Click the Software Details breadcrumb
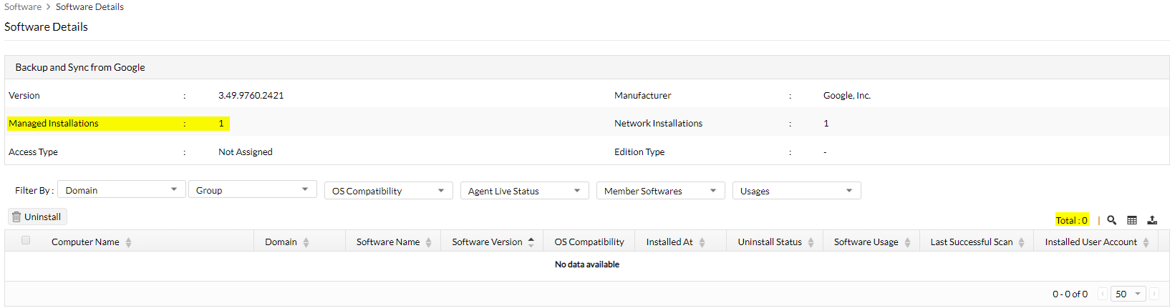Image resolution: width=1175 pixels, height=308 pixels. [x=90, y=6]
